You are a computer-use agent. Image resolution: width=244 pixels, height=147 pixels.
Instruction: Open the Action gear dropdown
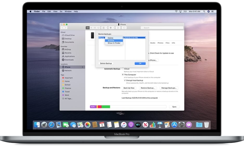(111, 28)
